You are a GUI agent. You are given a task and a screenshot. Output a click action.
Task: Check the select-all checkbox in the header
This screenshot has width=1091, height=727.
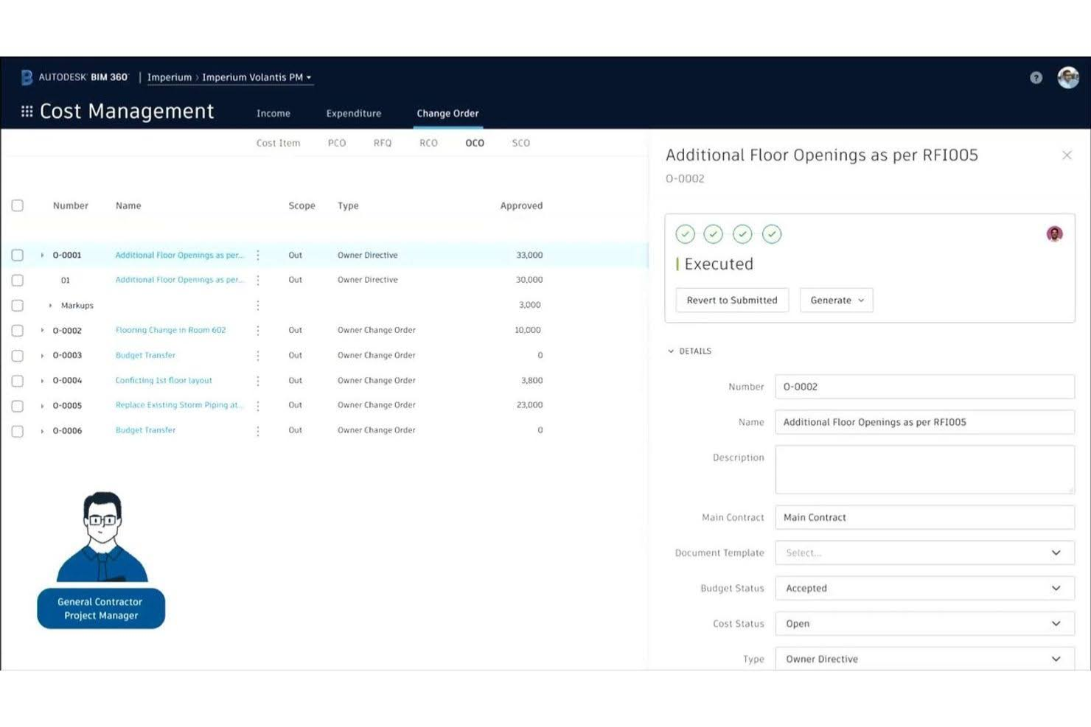tap(18, 206)
